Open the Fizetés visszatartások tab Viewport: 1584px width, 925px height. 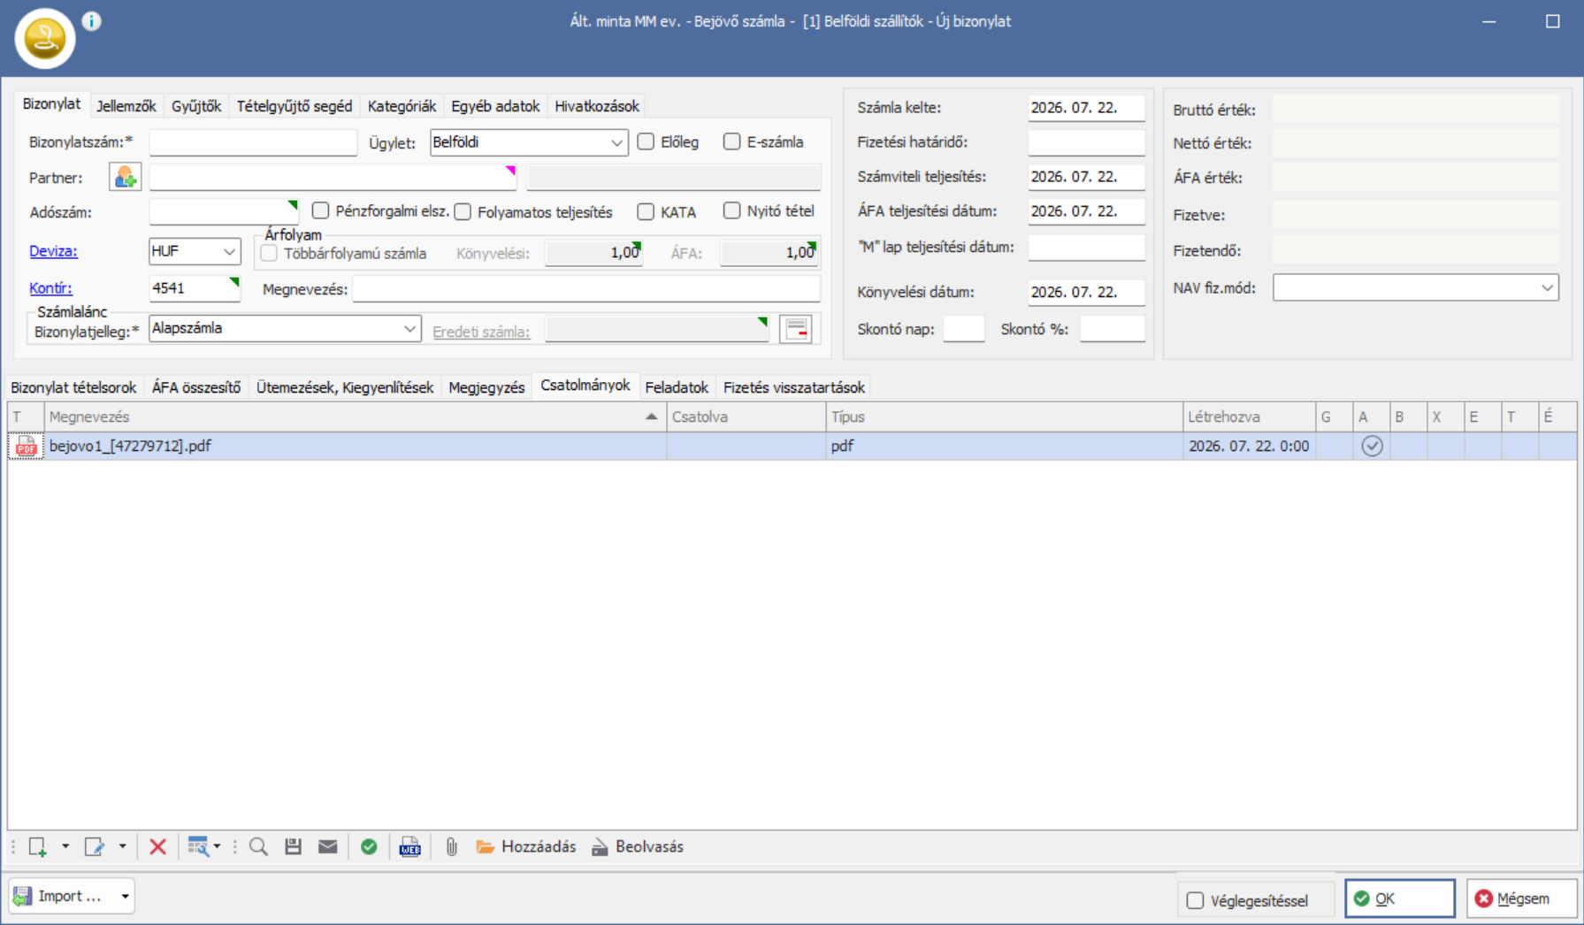point(794,387)
